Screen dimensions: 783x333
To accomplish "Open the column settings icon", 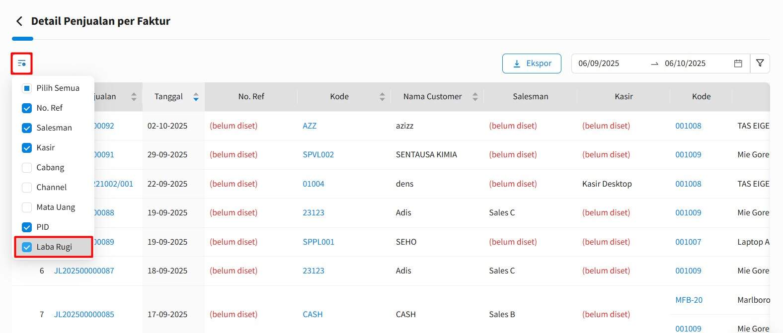I will click(x=22, y=64).
